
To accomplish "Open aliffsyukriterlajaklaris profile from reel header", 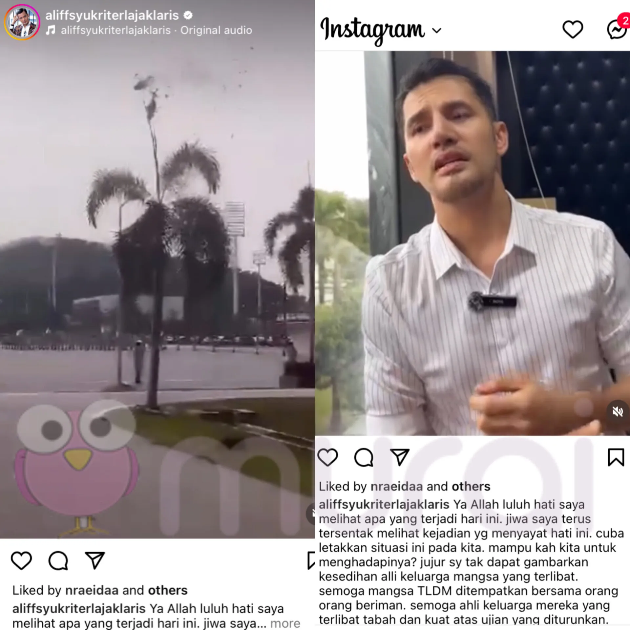I will click(x=112, y=15).
